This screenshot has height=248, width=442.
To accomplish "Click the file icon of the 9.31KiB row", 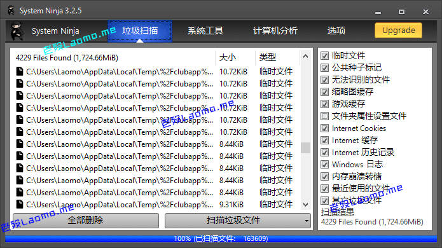I will 20,204.
